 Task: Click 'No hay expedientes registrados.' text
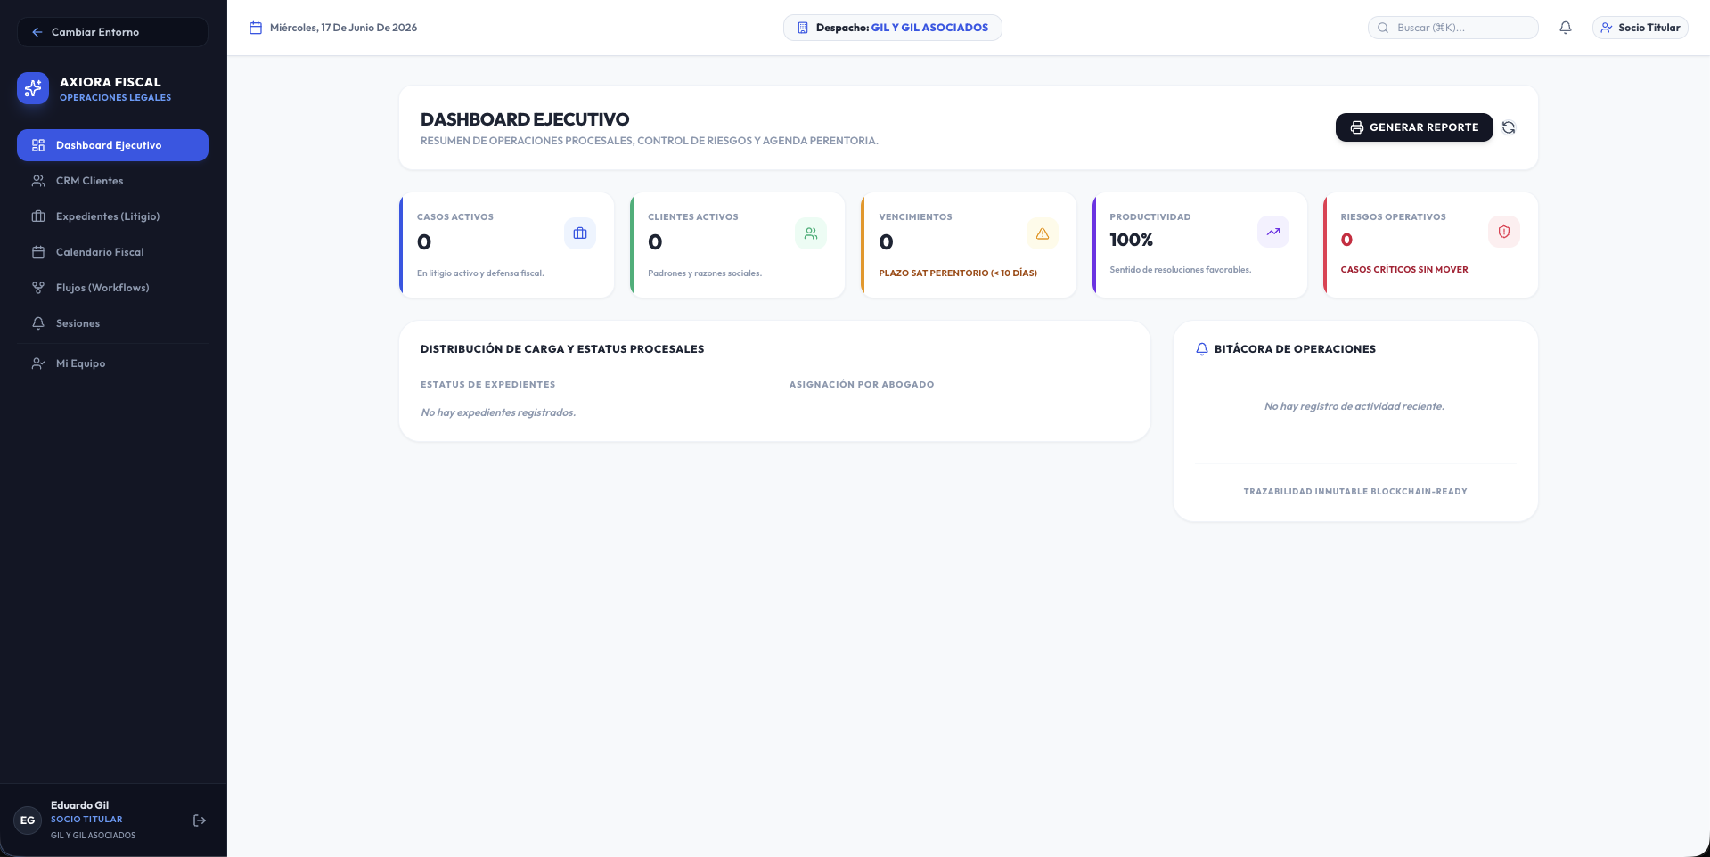point(498,412)
